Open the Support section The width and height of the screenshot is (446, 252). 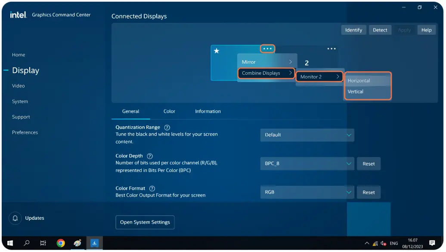(x=21, y=117)
